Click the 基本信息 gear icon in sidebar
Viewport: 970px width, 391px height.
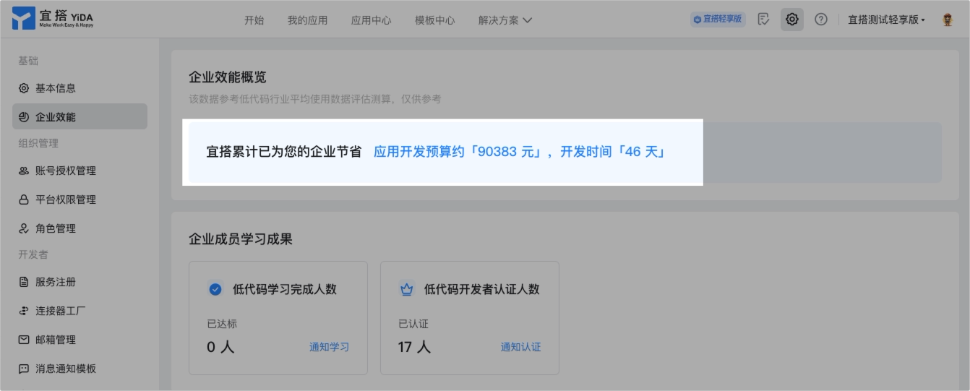(x=24, y=88)
